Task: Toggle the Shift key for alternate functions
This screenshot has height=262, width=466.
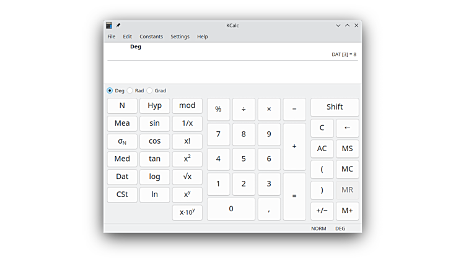Action: point(335,107)
